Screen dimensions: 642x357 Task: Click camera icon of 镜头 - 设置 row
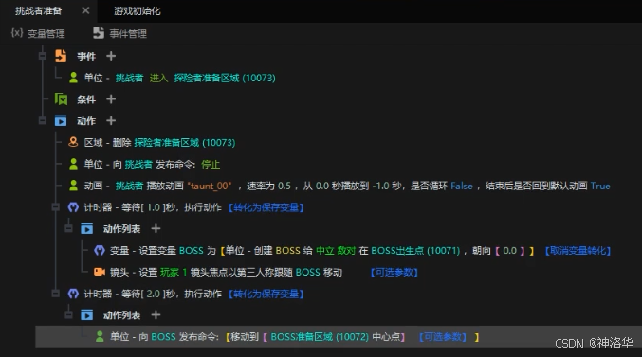click(100, 272)
